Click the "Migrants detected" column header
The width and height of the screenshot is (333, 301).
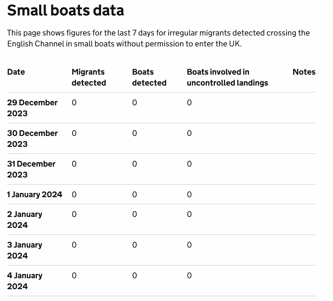pyautogui.click(x=88, y=77)
